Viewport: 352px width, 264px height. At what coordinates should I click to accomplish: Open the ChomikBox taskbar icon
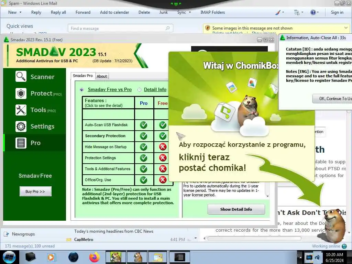click(x=115, y=257)
